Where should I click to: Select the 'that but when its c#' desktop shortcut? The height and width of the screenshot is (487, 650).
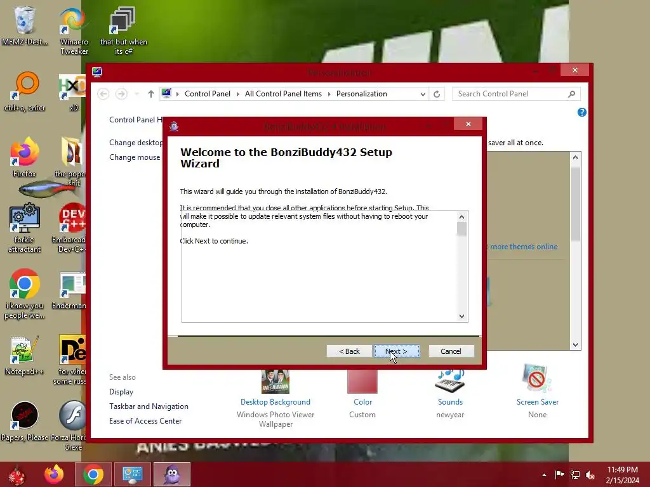pos(123,30)
